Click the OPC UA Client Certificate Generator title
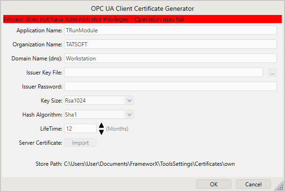This screenshot has width=285, height=192. point(142,8)
